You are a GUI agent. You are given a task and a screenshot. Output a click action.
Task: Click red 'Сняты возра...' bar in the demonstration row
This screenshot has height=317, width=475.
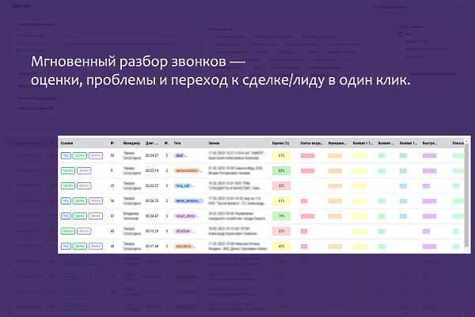307,171
